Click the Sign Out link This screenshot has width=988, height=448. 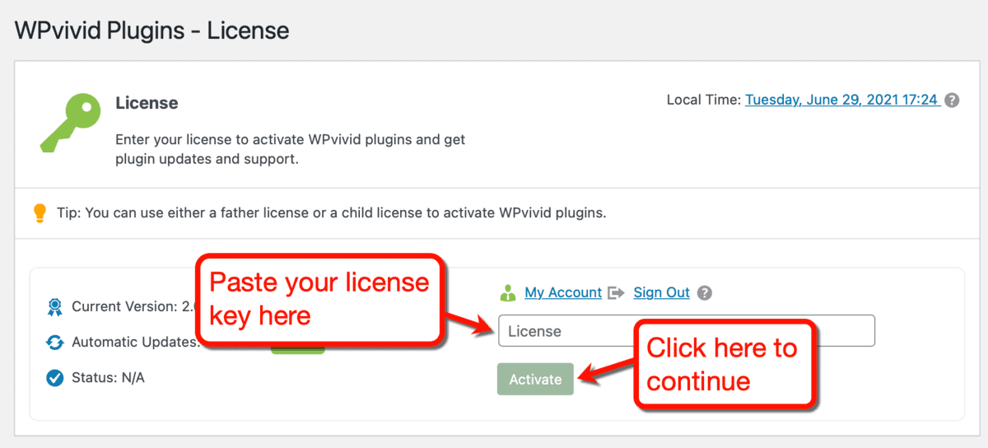pyautogui.click(x=661, y=292)
